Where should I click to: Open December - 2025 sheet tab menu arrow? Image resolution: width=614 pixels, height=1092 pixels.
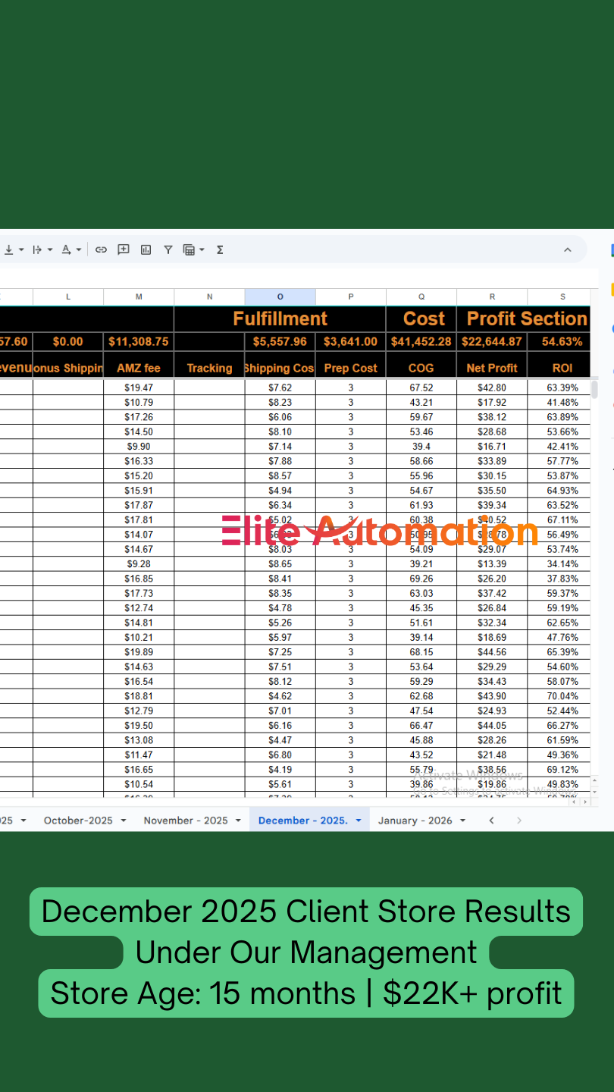coord(359,821)
